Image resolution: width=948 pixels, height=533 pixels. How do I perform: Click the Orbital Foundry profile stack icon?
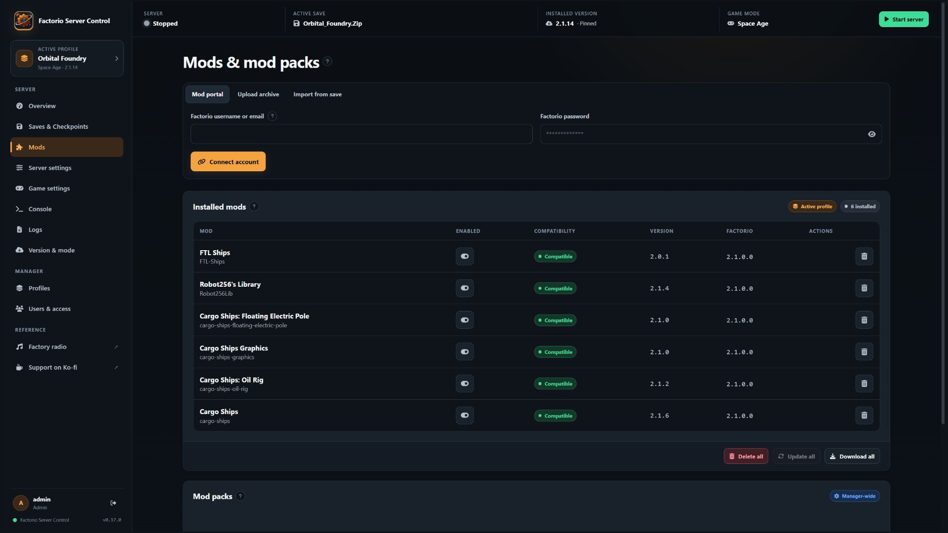click(x=24, y=58)
